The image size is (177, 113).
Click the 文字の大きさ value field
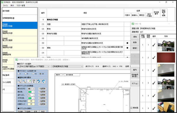coord(31,101)
